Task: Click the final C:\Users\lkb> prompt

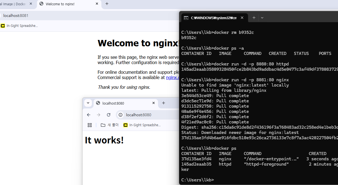Action: coord(197,180)
